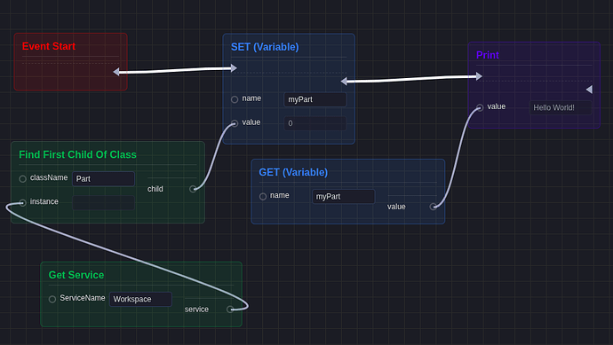Click the child output pin
Image resolution: width=613 pixels, height=345 pixels.
point(193,189)
